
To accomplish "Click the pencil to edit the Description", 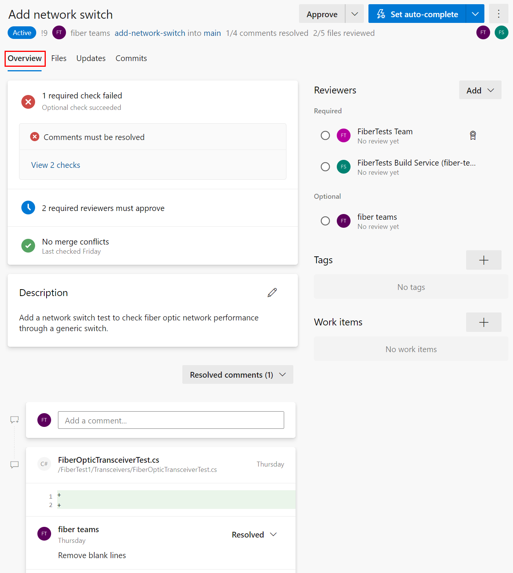I will pyautogui.click(x=272, y=292).
